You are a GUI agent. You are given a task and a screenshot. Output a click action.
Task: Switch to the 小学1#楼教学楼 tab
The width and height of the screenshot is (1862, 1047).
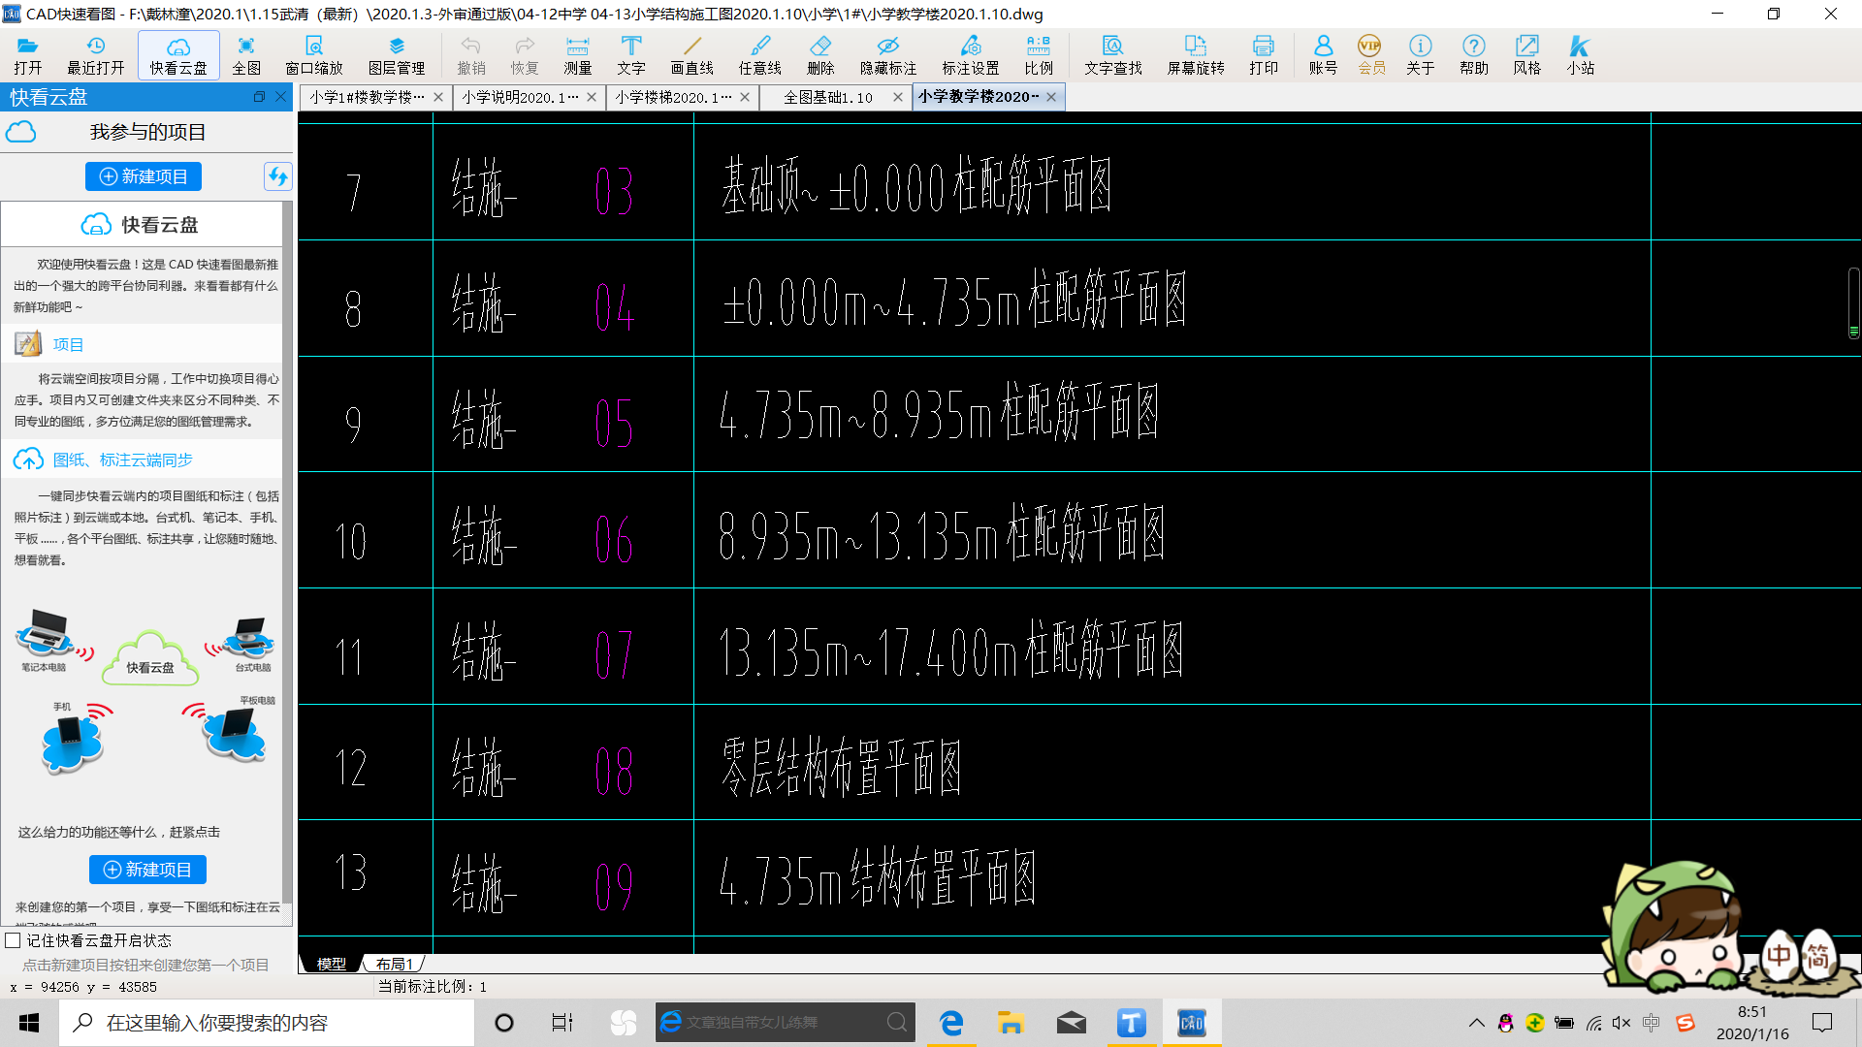(x=367, y=97)
